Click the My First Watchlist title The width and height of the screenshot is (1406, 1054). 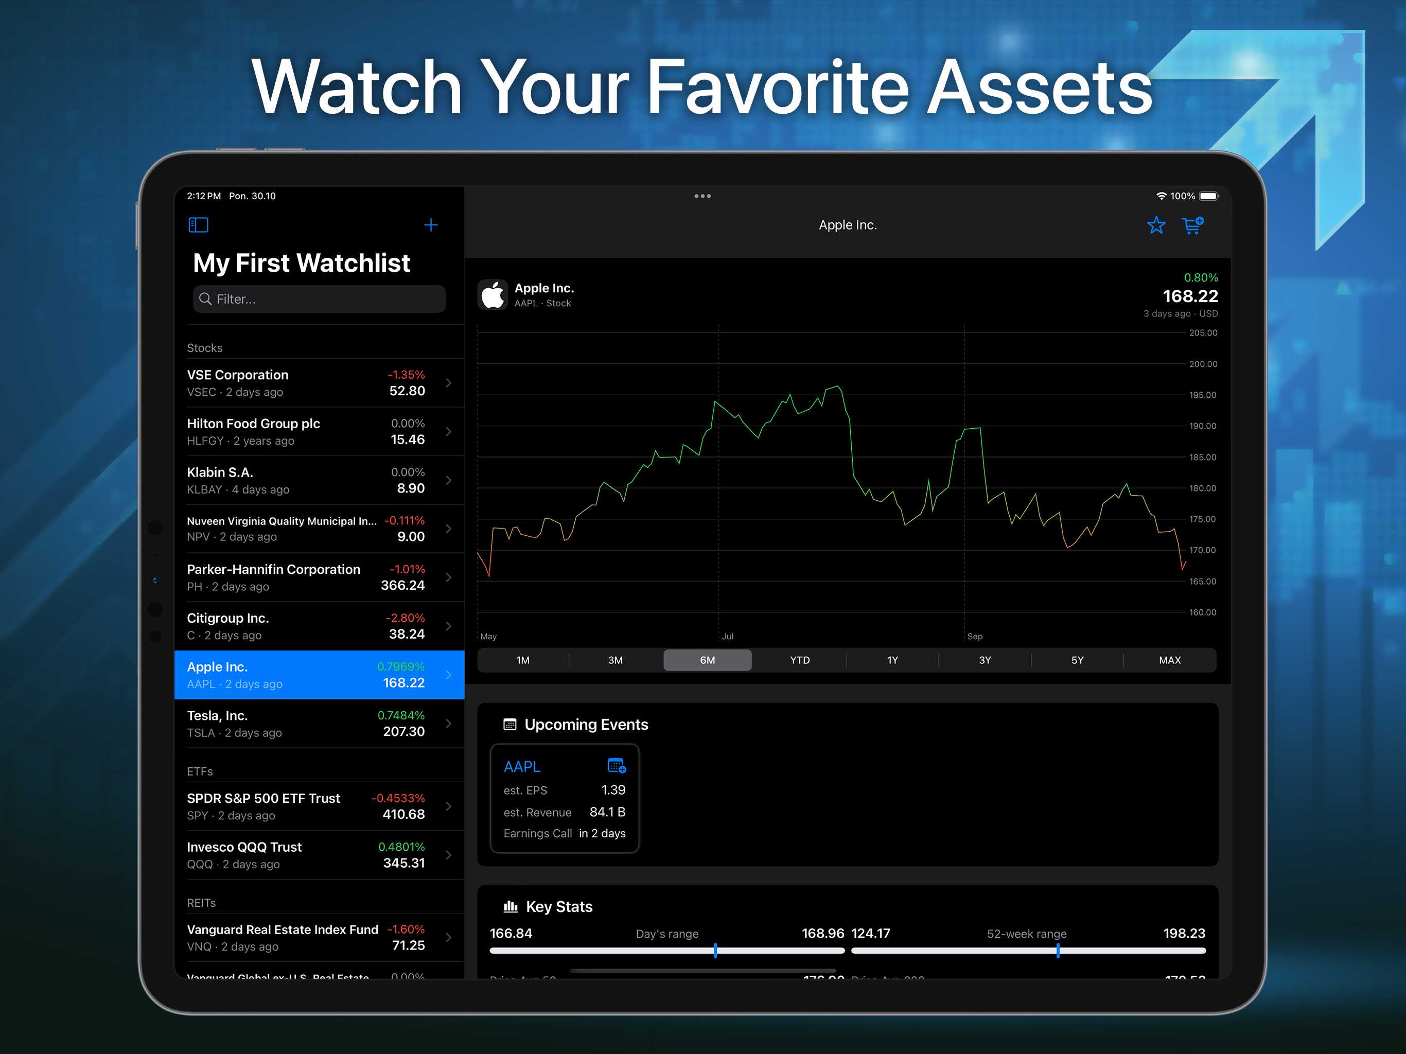pos(301,262)
